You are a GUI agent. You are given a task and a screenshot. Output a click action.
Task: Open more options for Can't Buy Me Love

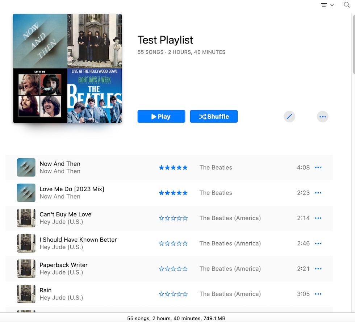318,218
